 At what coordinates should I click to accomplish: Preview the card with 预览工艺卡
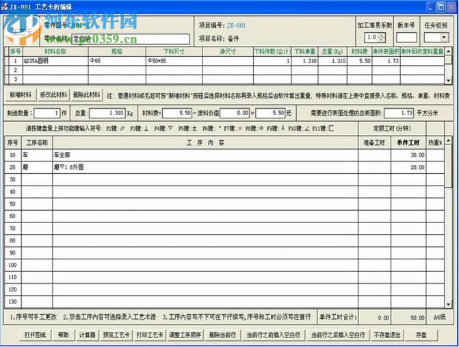coord(116,335)
